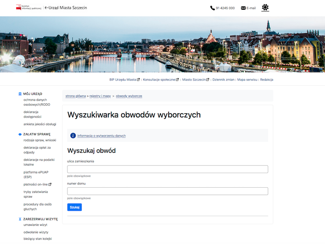Open informacja o wytworzeniu danych link
Image resolution: width=325 pixels, height=244 pixels.
point(102,136)
